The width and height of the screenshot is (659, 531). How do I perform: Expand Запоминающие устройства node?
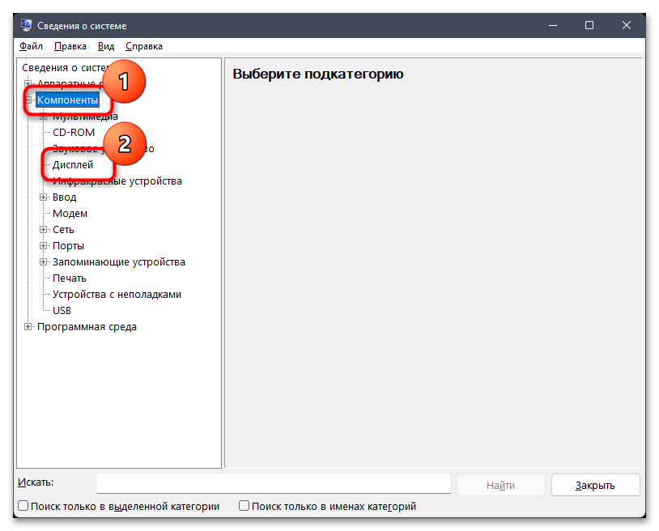point(43,261)
